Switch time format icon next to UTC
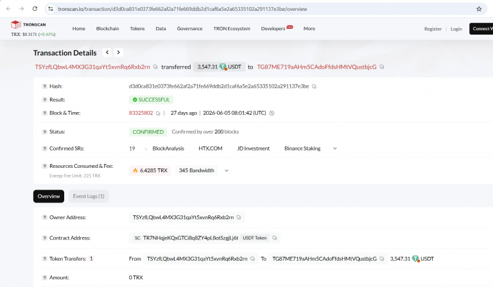 click(272, 113)
